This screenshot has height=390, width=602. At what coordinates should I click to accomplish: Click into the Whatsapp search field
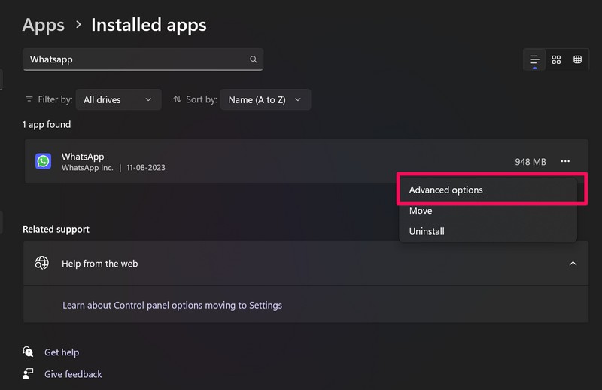pyautogui.click(x=135, y=59)
